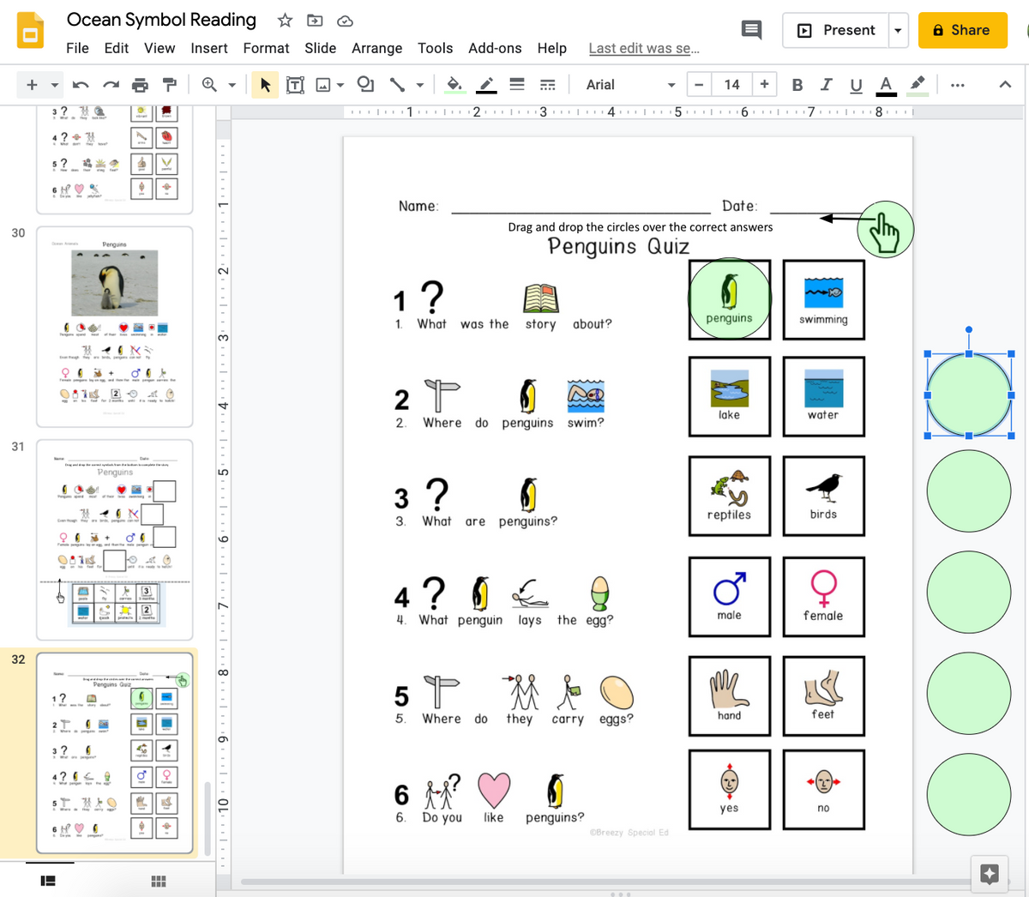Toggle bold formatting
This screenshot has height=897, width=1029.
(x=797, y=84)
